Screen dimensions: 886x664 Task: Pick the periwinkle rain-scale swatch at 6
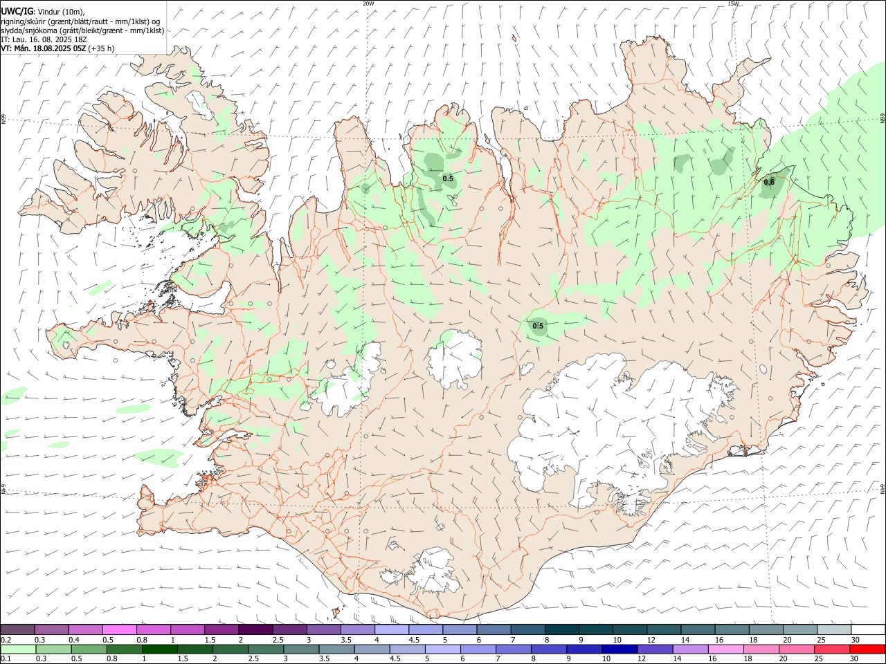(x=480, y=649)
